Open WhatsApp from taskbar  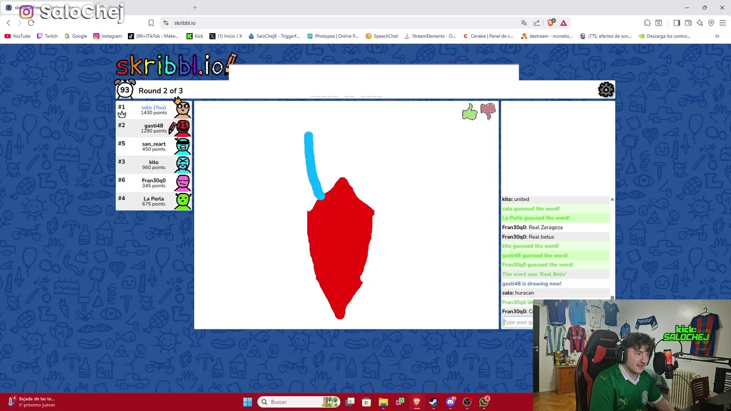tap(484, 402)
